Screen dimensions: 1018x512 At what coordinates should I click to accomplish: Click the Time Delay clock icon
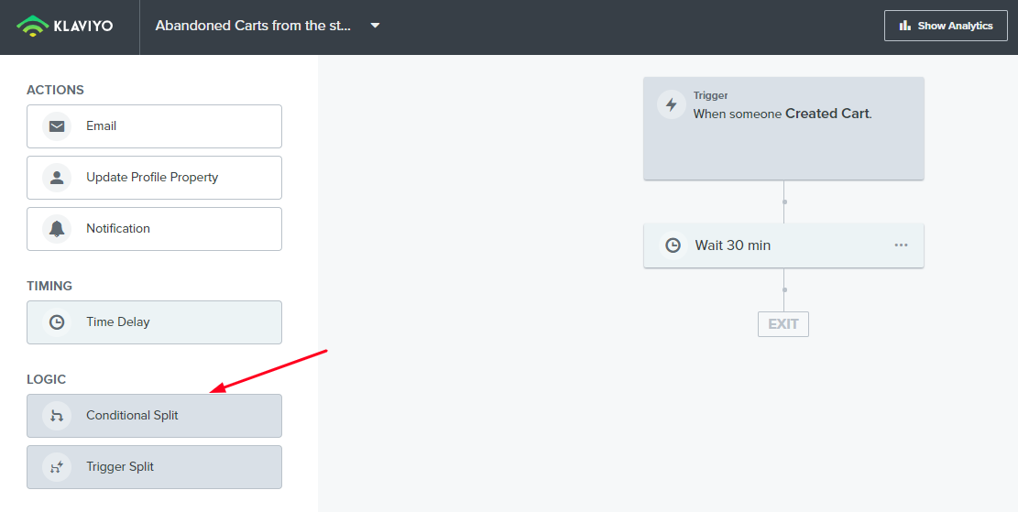tap(57, 321)
